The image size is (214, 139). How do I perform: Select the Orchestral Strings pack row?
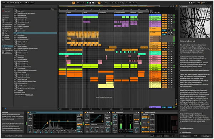point(35,64)
